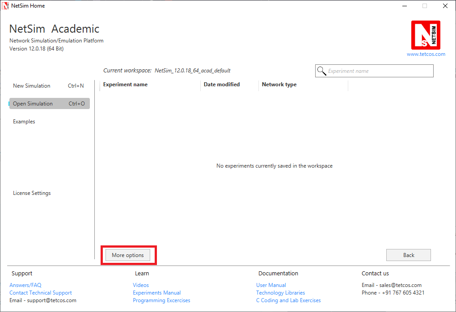Click the current workspace name text
Screen dimensions: 456x312
193,71
